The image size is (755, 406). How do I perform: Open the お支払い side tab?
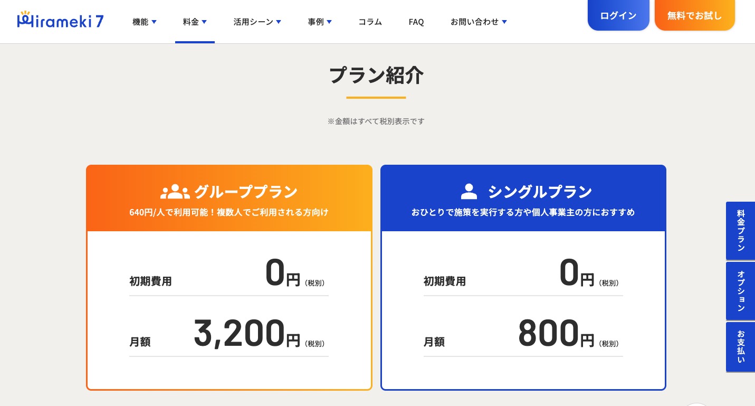741,347
